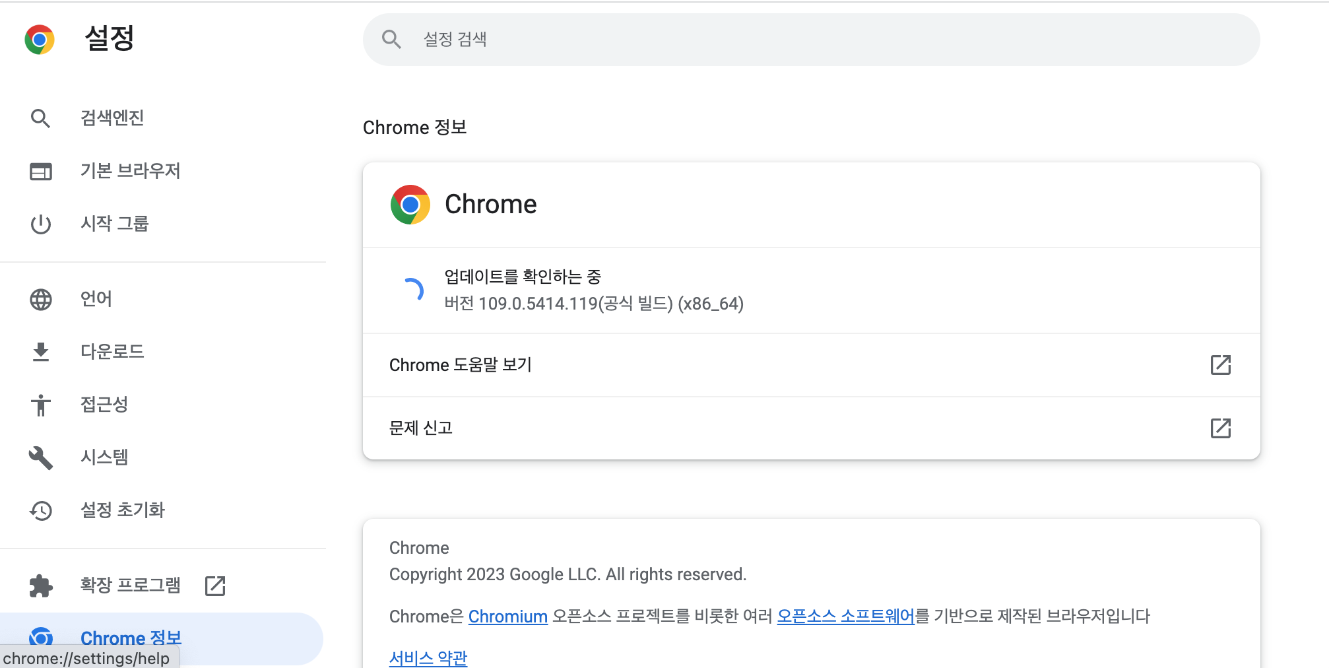1329x668 pixels.
Task: Click the 업데이트를 확인하는 중 status text
Action: pyautogui.click(x=523, y=277)
